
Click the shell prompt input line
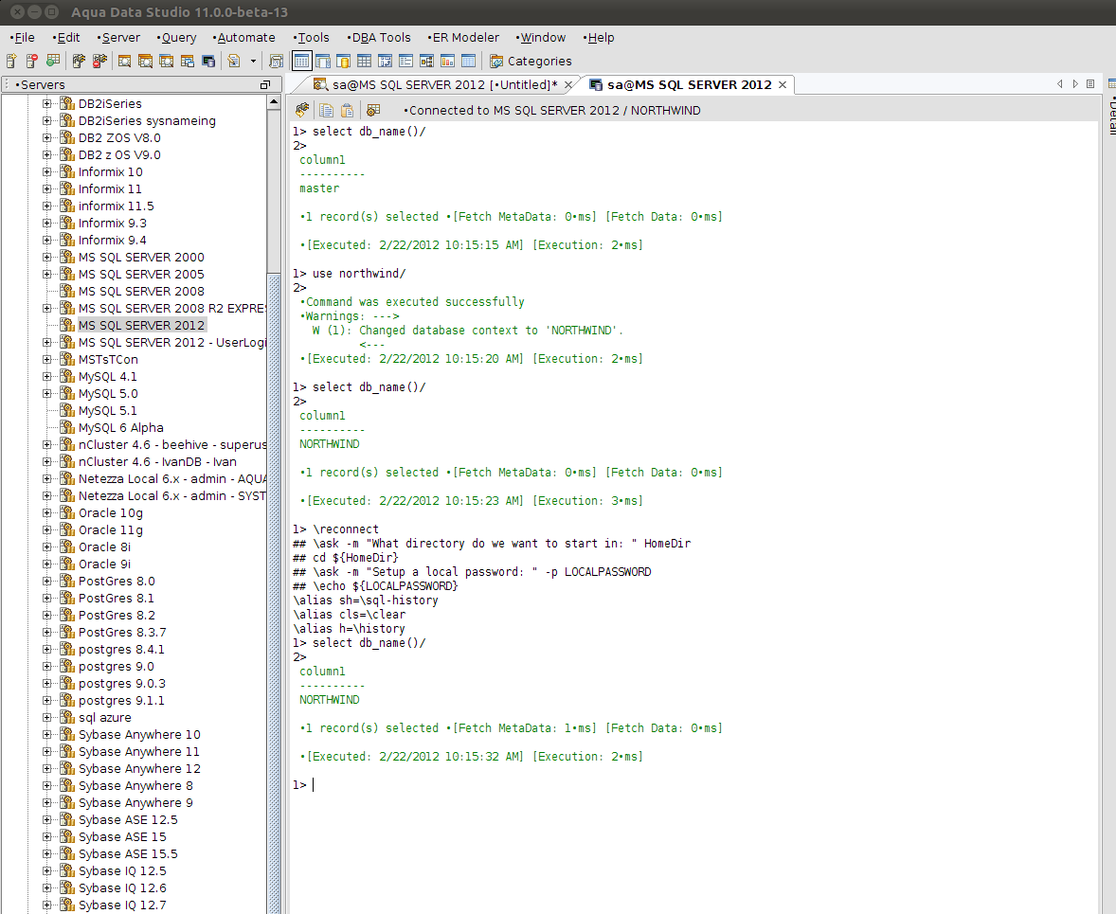[x=694, y=784]
